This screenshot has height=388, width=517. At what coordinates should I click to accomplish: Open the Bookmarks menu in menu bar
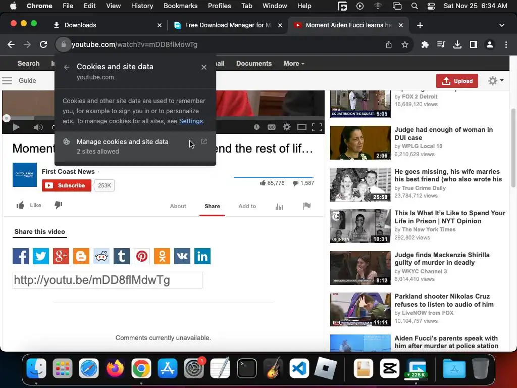180,6
